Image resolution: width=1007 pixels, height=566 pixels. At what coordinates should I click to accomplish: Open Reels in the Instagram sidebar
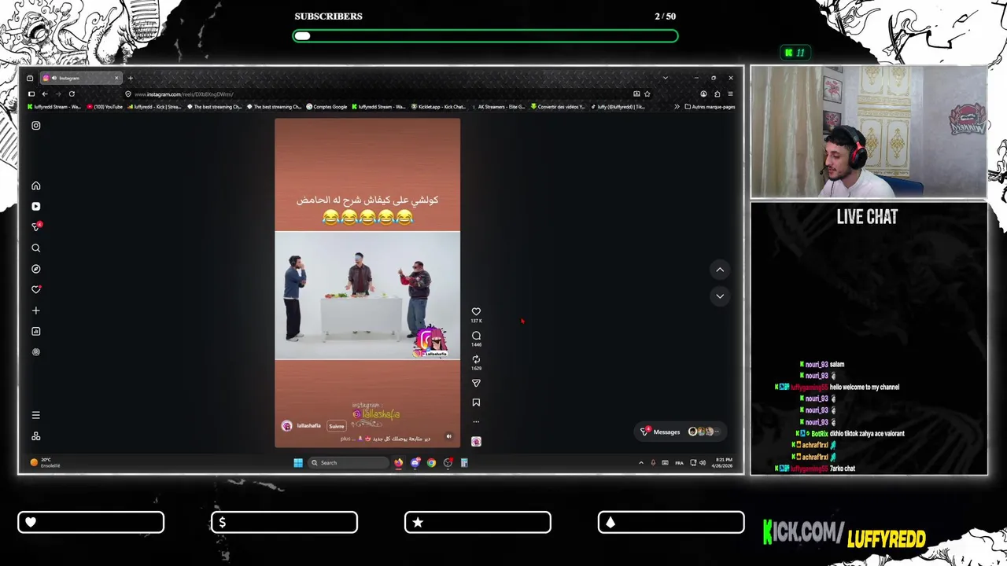pyautogui.click(x=35, y=206)
